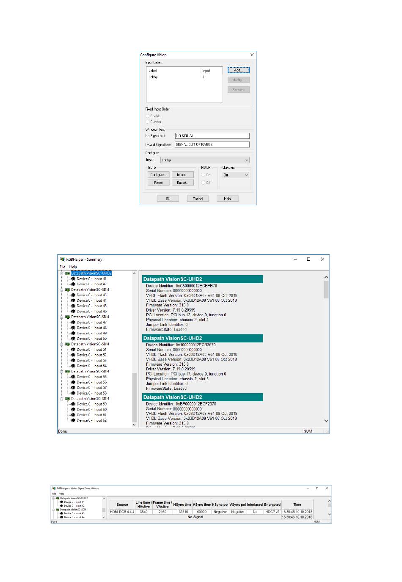Click the device icon beside Input 41 in Sync History

[62, 502]
